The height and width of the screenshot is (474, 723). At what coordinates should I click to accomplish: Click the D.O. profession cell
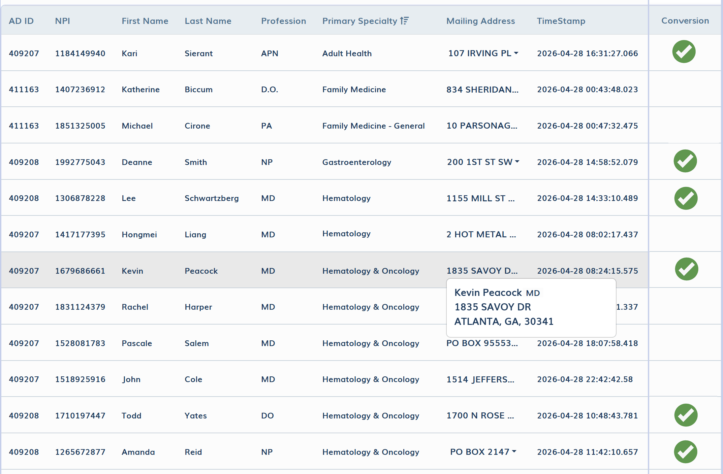click(x=270, y=90)
